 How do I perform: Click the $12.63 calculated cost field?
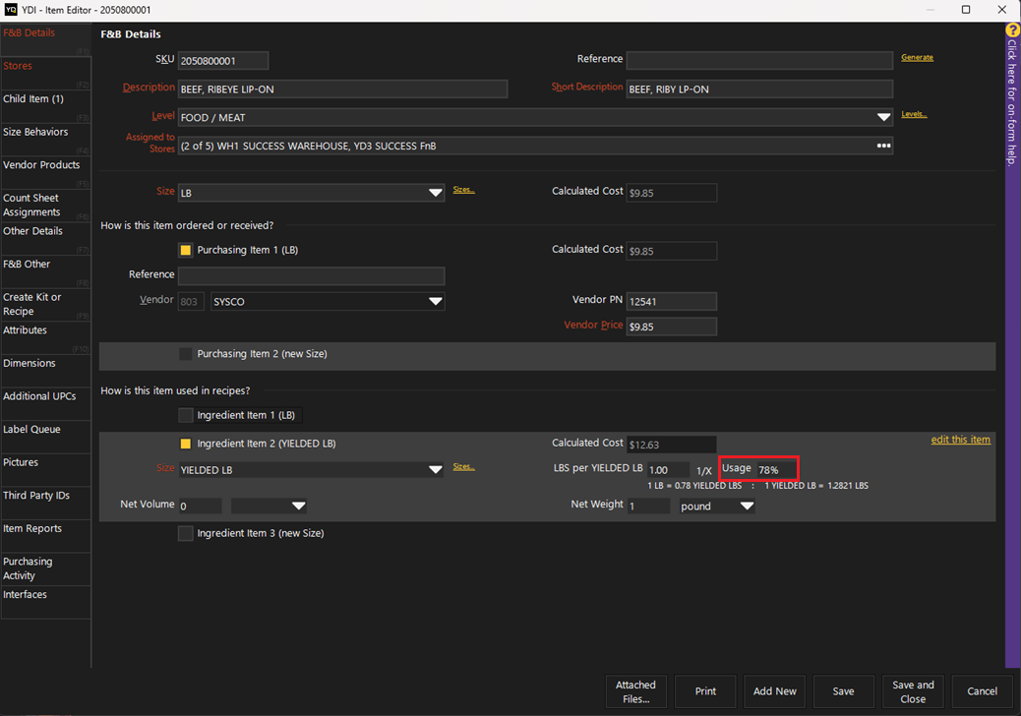tap(672, 445)
